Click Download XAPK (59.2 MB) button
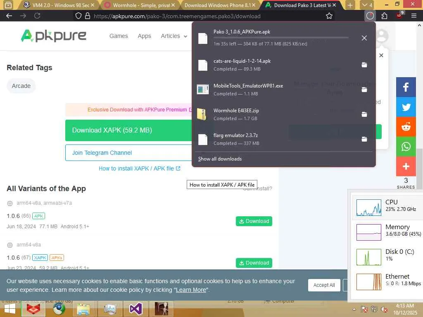423x317 pixels. click(128, 130)
